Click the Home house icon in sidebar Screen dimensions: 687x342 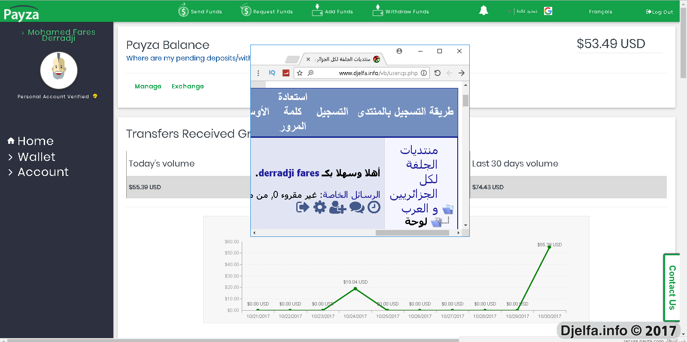pos(11,141)
